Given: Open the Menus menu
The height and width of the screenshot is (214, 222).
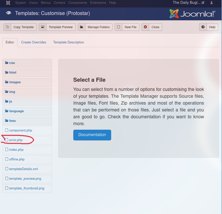Looking at the screenshot, I should click(46, 3).
